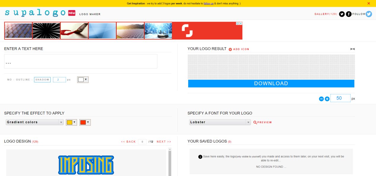Viewport: 376px width, 176px height.
Task: Click the minus icon to decrease font size
Action: click(321, 98)
